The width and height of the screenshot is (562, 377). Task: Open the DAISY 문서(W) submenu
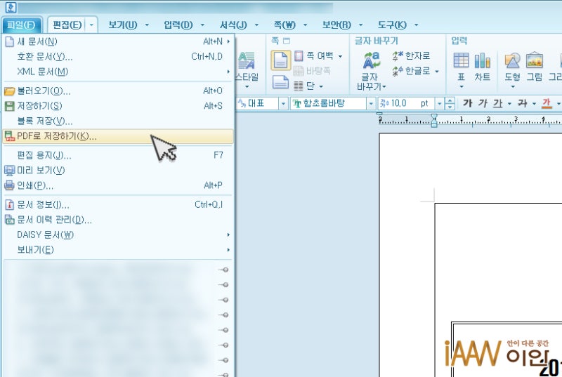(x=118, y=235)
